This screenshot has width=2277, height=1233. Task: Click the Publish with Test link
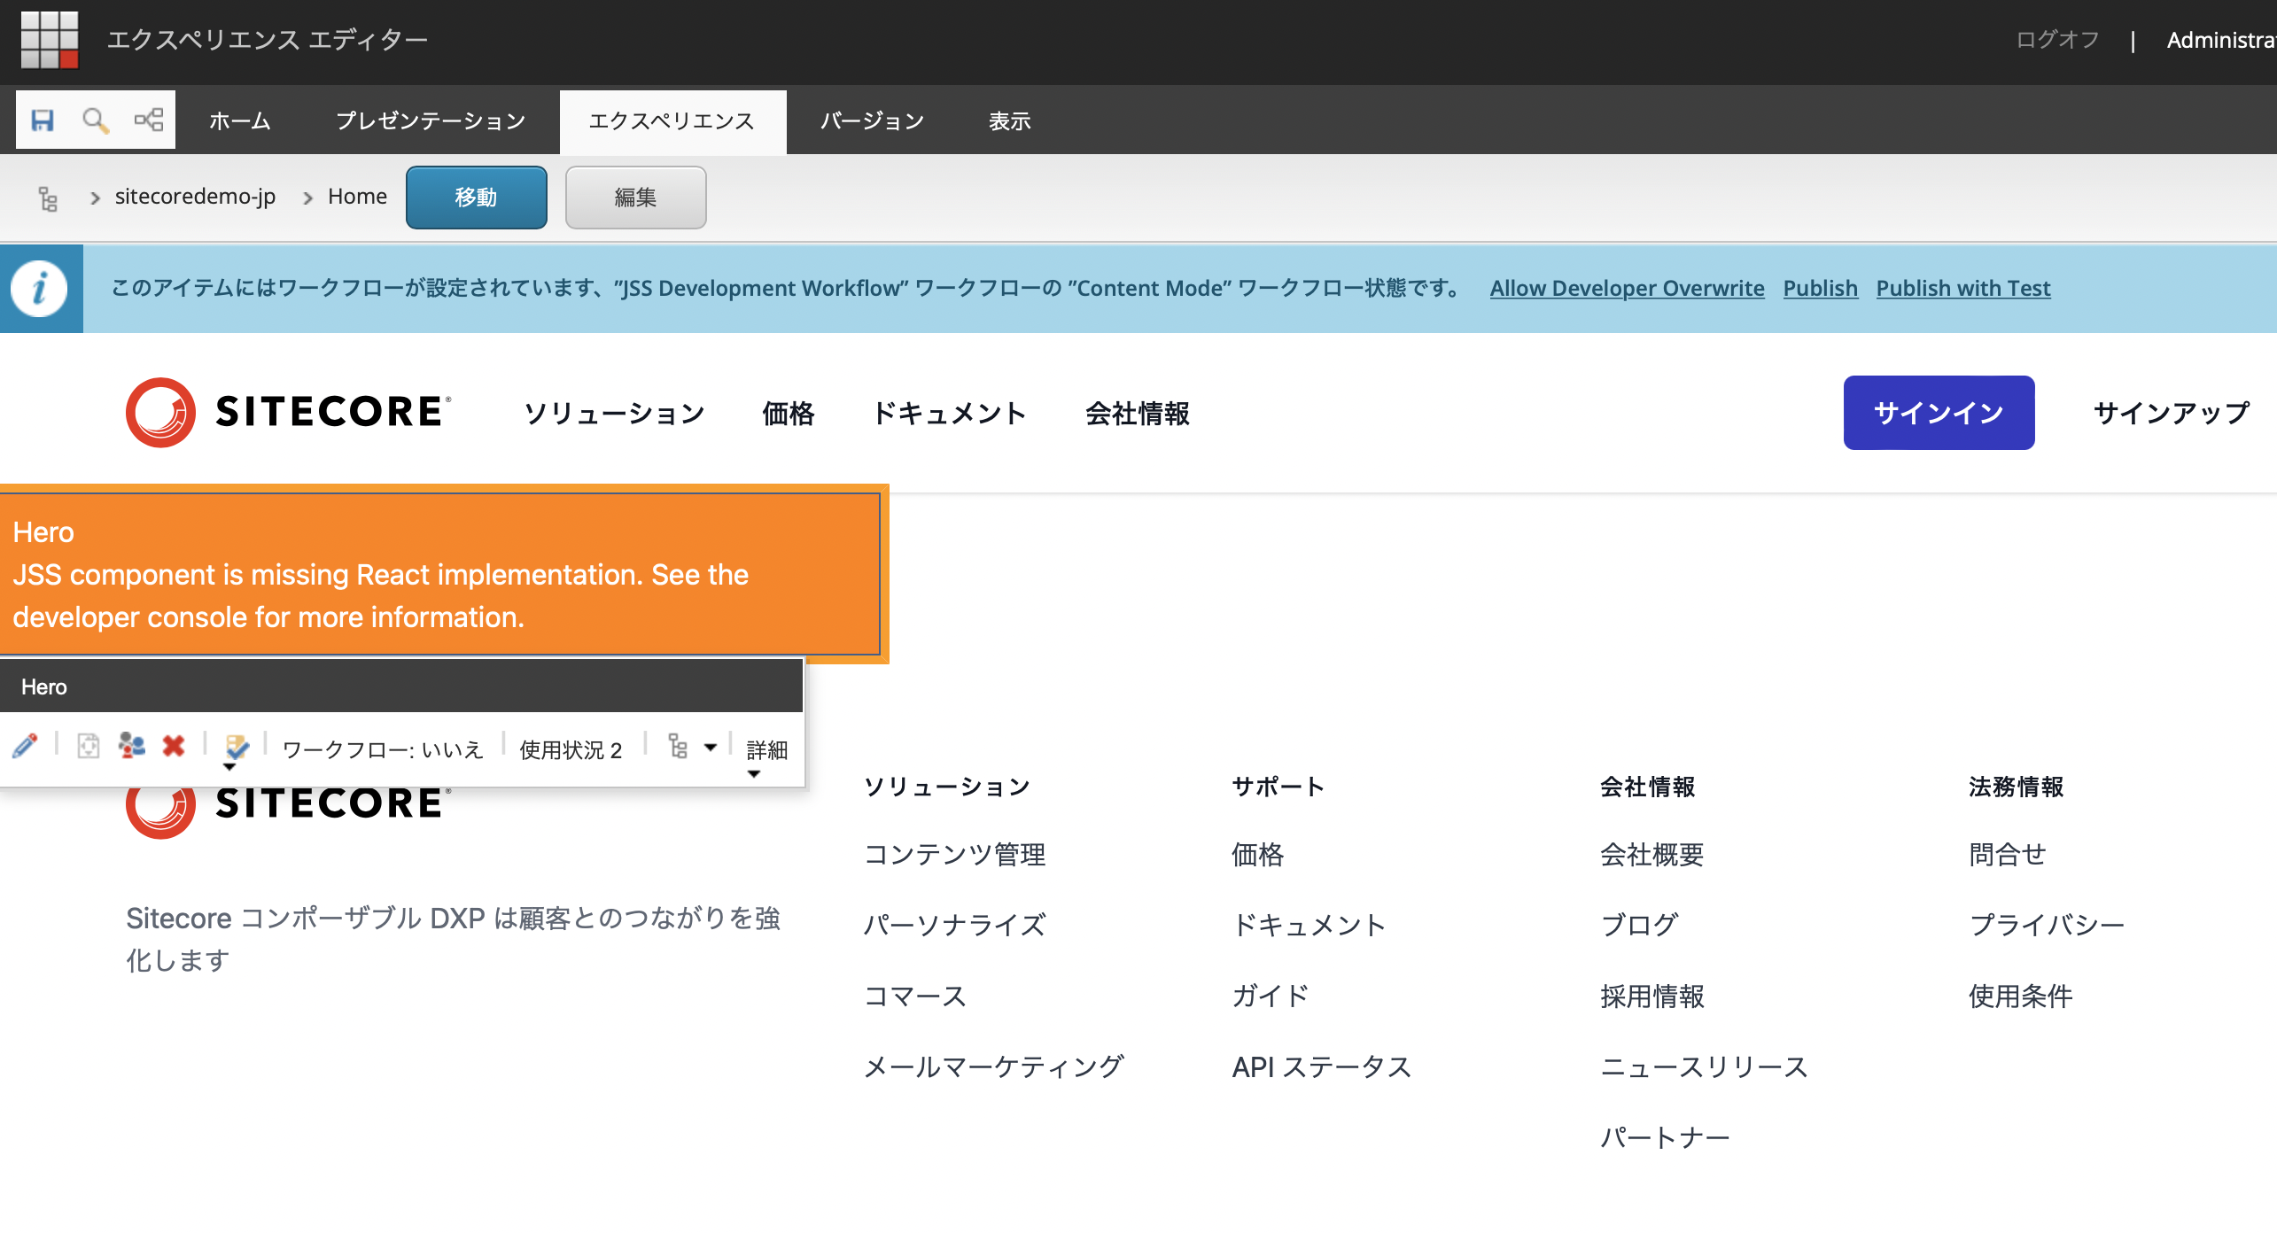1963,288
